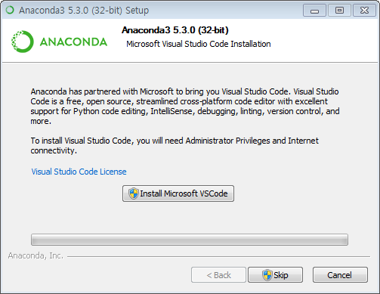Open the Visual Studio Code License link
Screen dimensions: 380x294
pos(79,172)
